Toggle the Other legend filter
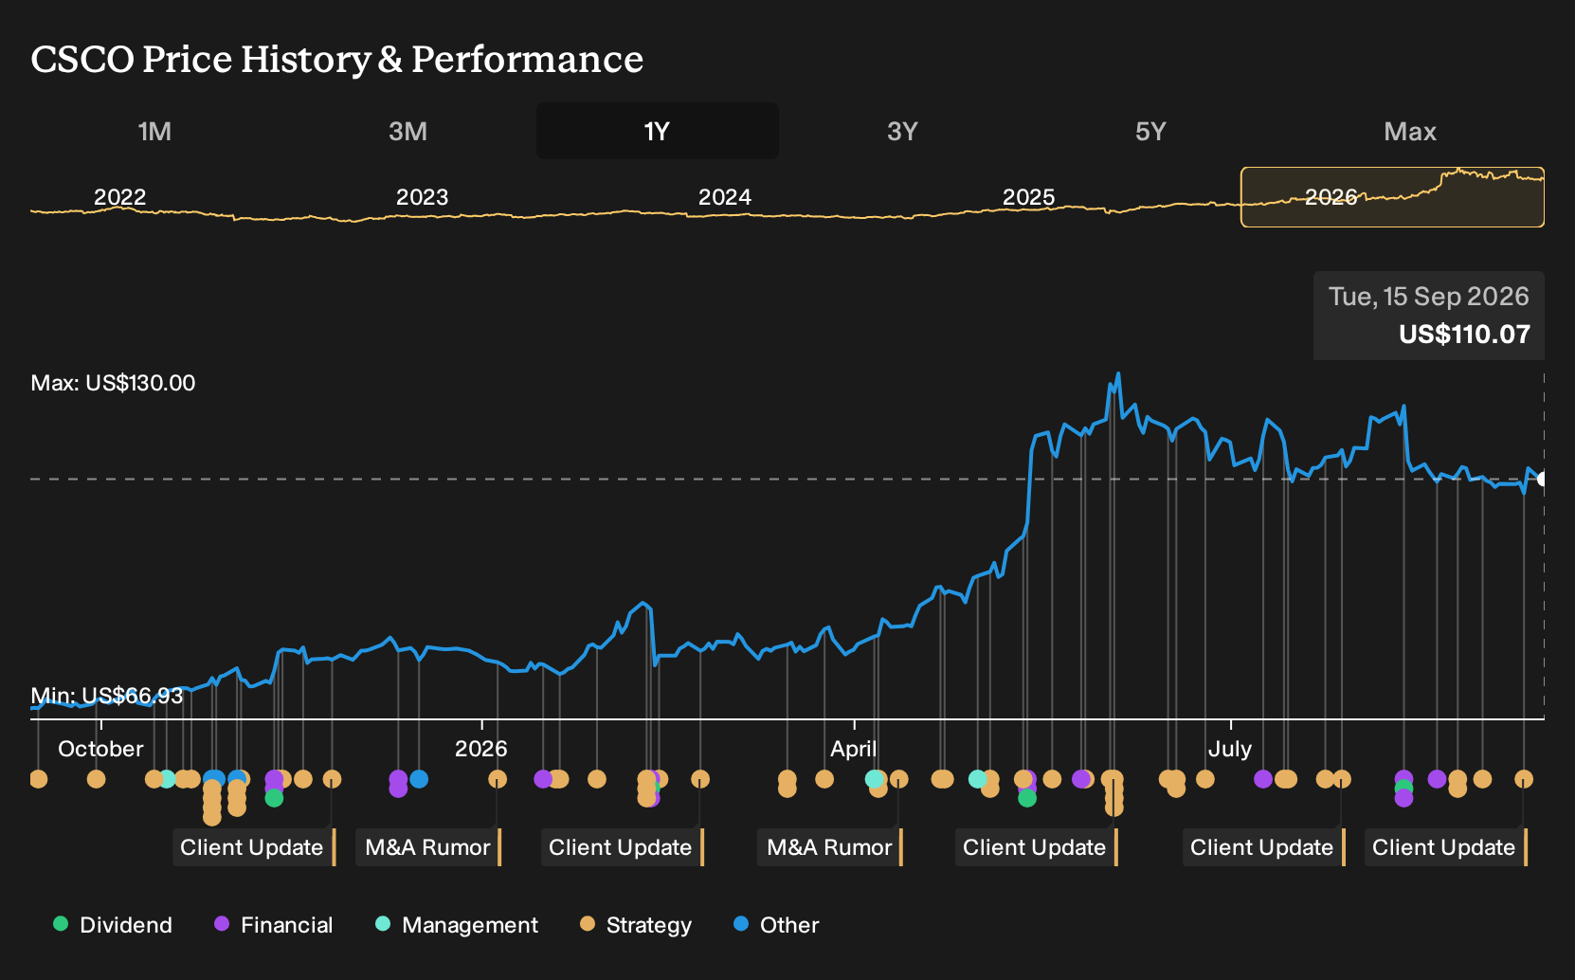Viewport: 1575px width, 980px height. (x=776, y=925)
